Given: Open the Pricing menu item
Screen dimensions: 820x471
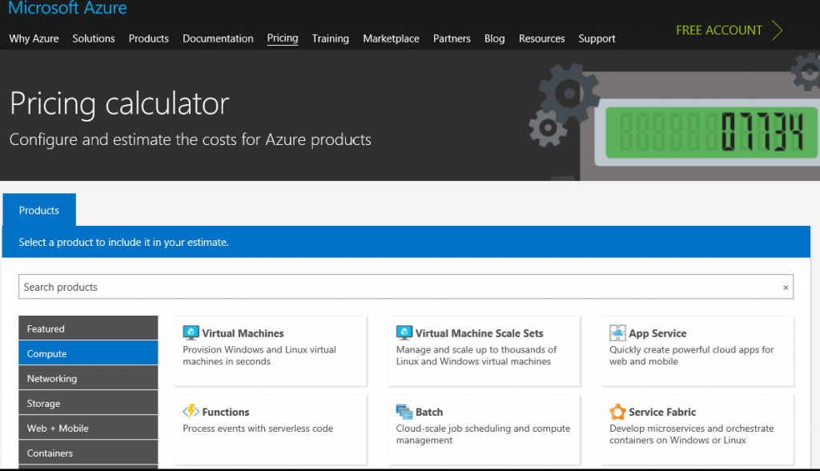Looking at the screenshot, I should point(283,38).
